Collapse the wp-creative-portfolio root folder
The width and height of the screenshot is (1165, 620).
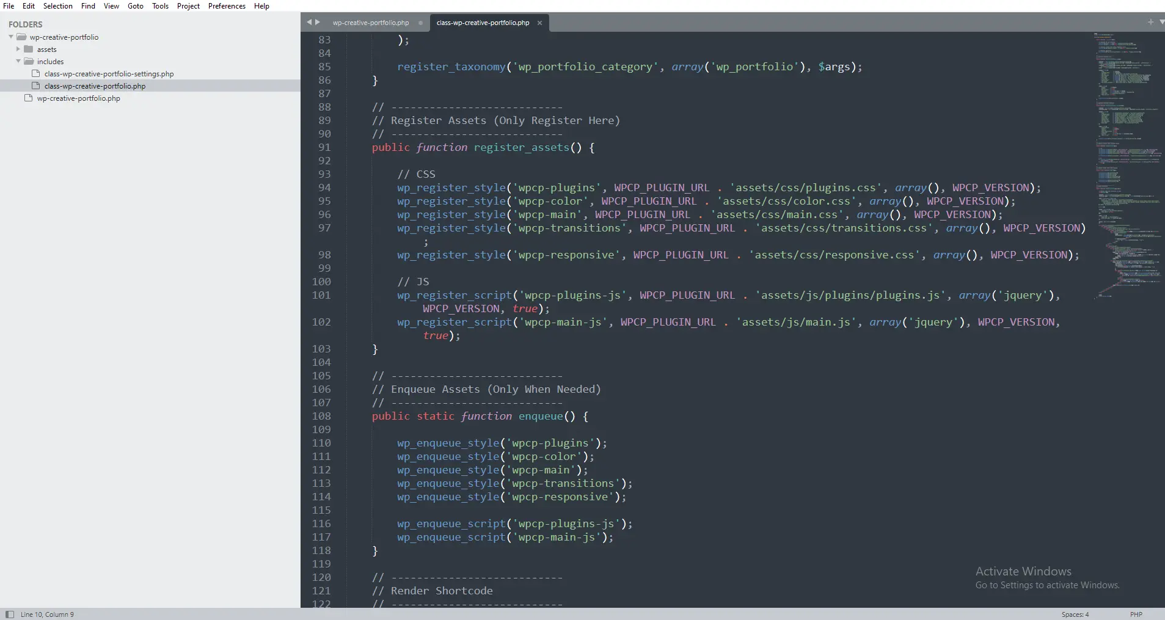click(x=10, y=37)
